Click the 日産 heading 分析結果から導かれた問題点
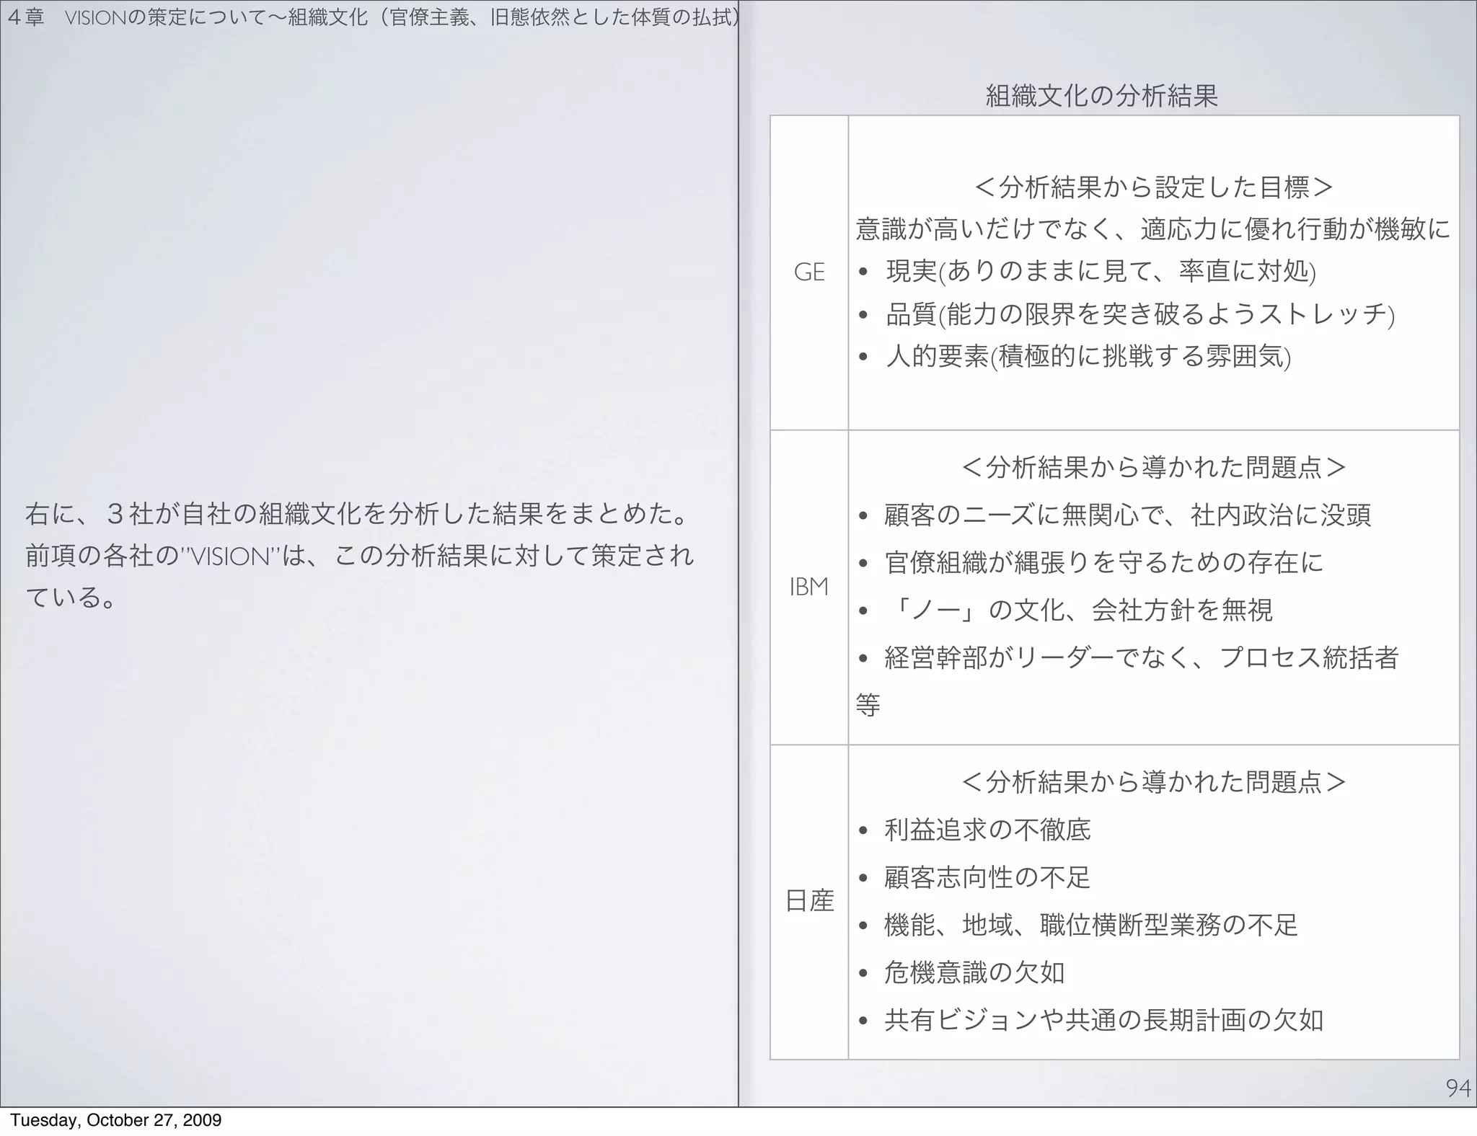The width and height of the screenshot is (1477, 1136). tap(1153, 782)
